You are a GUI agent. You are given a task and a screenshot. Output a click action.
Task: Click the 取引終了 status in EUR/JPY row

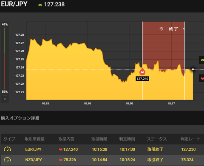[x=156, y=149]
